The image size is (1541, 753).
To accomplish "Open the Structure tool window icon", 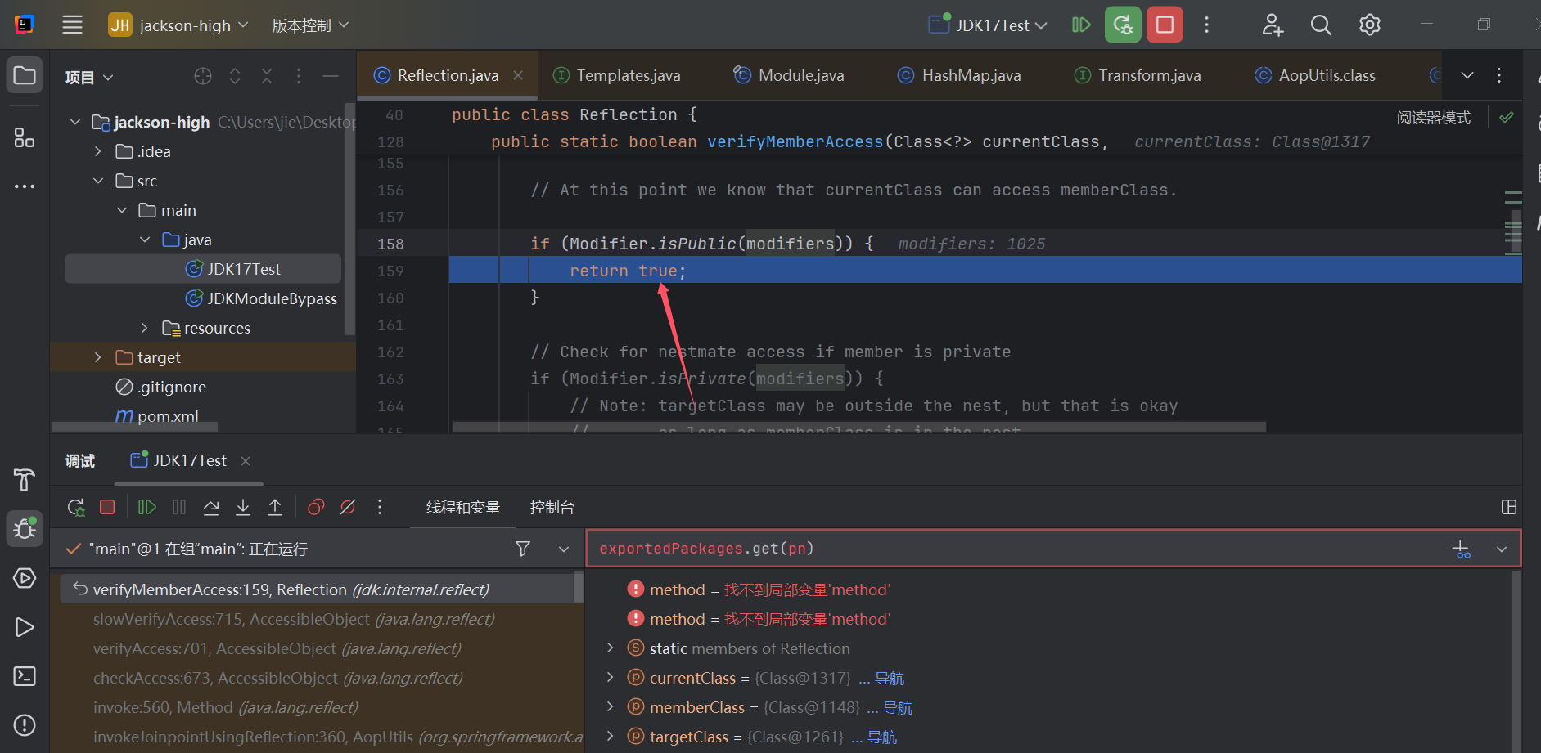I will click(x=25, y=137).
